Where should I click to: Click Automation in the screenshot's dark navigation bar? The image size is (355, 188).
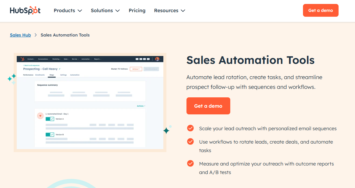click(86, 59)
